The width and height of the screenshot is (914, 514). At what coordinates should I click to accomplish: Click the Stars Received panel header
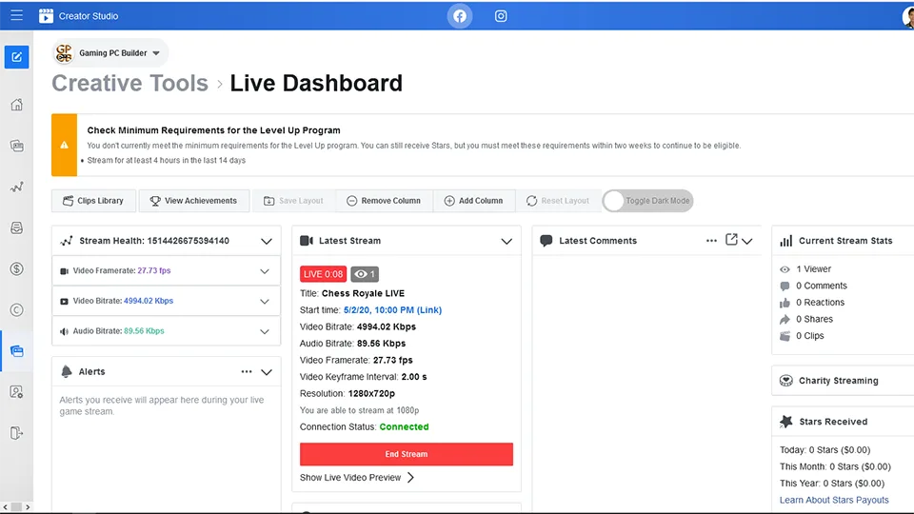pos(843,422)
